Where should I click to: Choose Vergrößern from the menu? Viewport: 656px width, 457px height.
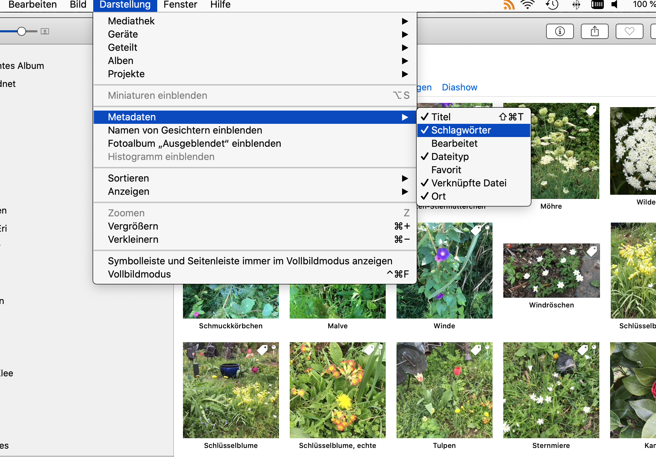255,226
